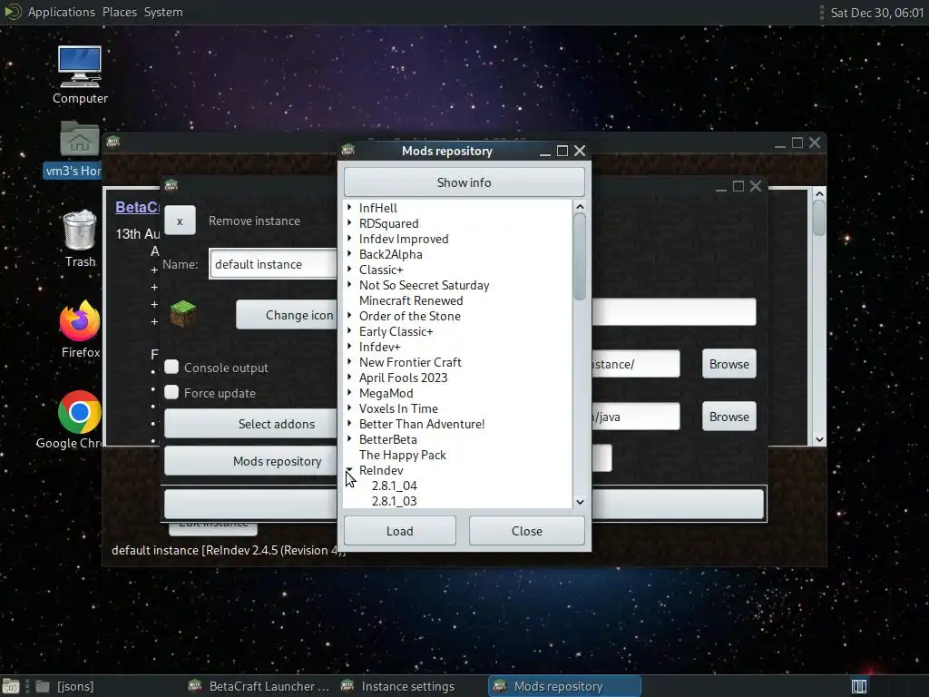
Task: Expand the Early Classic+ node
Action: pyautogui.click(x=349, y=330)
